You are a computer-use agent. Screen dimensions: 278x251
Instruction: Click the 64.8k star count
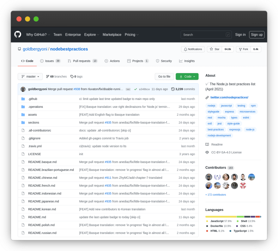[x=228, y=49]
